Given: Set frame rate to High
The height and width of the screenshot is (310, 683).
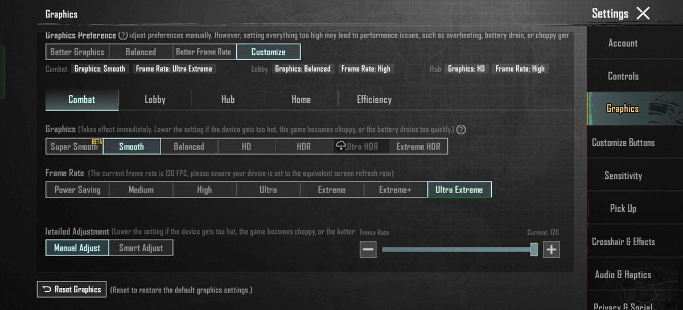Looking at the screenshot, I should 204,190.
